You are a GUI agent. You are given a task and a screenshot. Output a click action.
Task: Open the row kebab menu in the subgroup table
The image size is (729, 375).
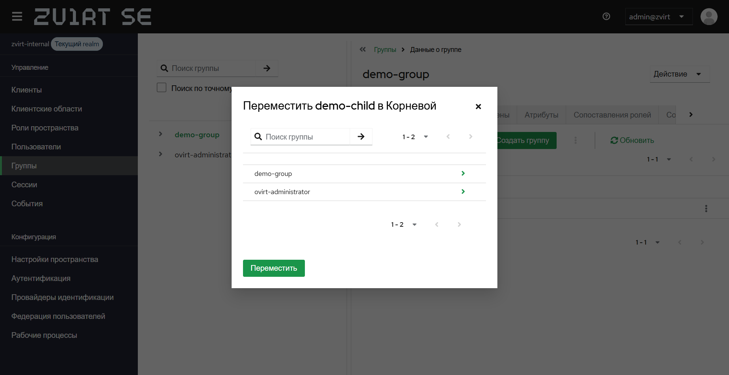pyautogui.click(x=706, y=209)
